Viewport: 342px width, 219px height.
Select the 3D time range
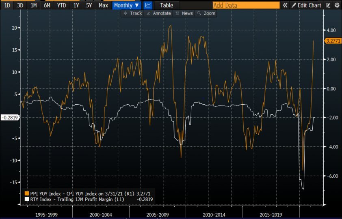coord(20,5)
